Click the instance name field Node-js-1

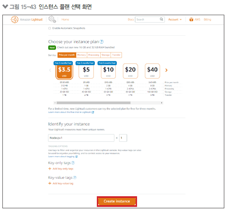click(x=81, y=138)
